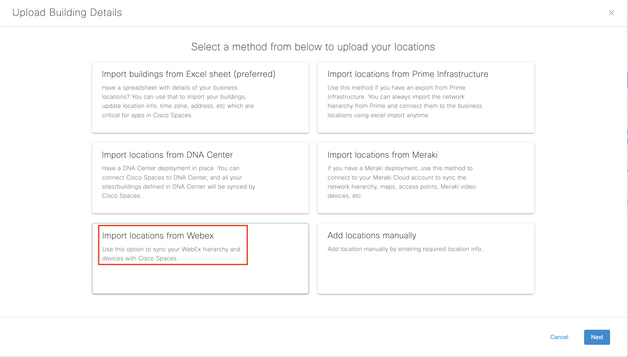
Task: Select Import buildings from Excel sheet title
Action: (x=188, y=74)
